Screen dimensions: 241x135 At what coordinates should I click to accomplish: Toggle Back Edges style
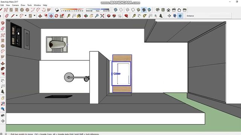[121, 10]
